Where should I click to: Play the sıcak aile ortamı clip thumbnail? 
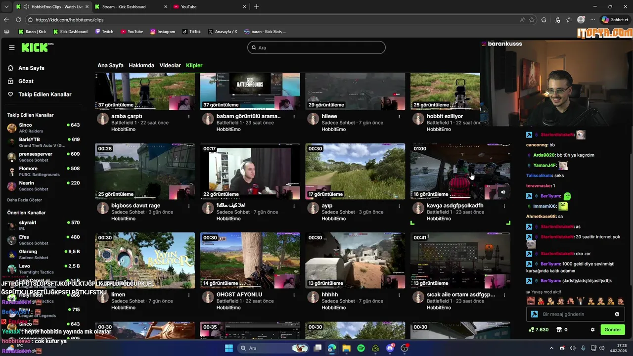click(460, 261)
